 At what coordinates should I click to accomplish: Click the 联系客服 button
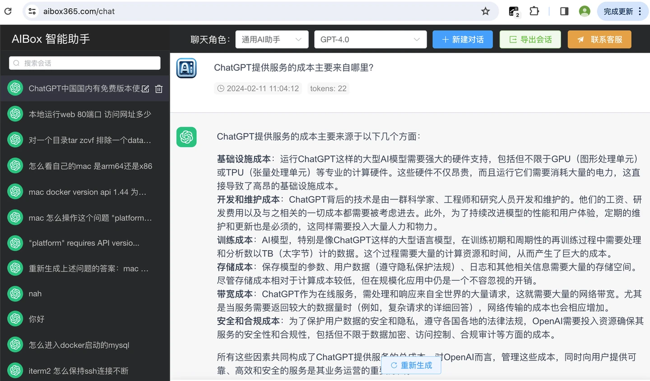599,39
